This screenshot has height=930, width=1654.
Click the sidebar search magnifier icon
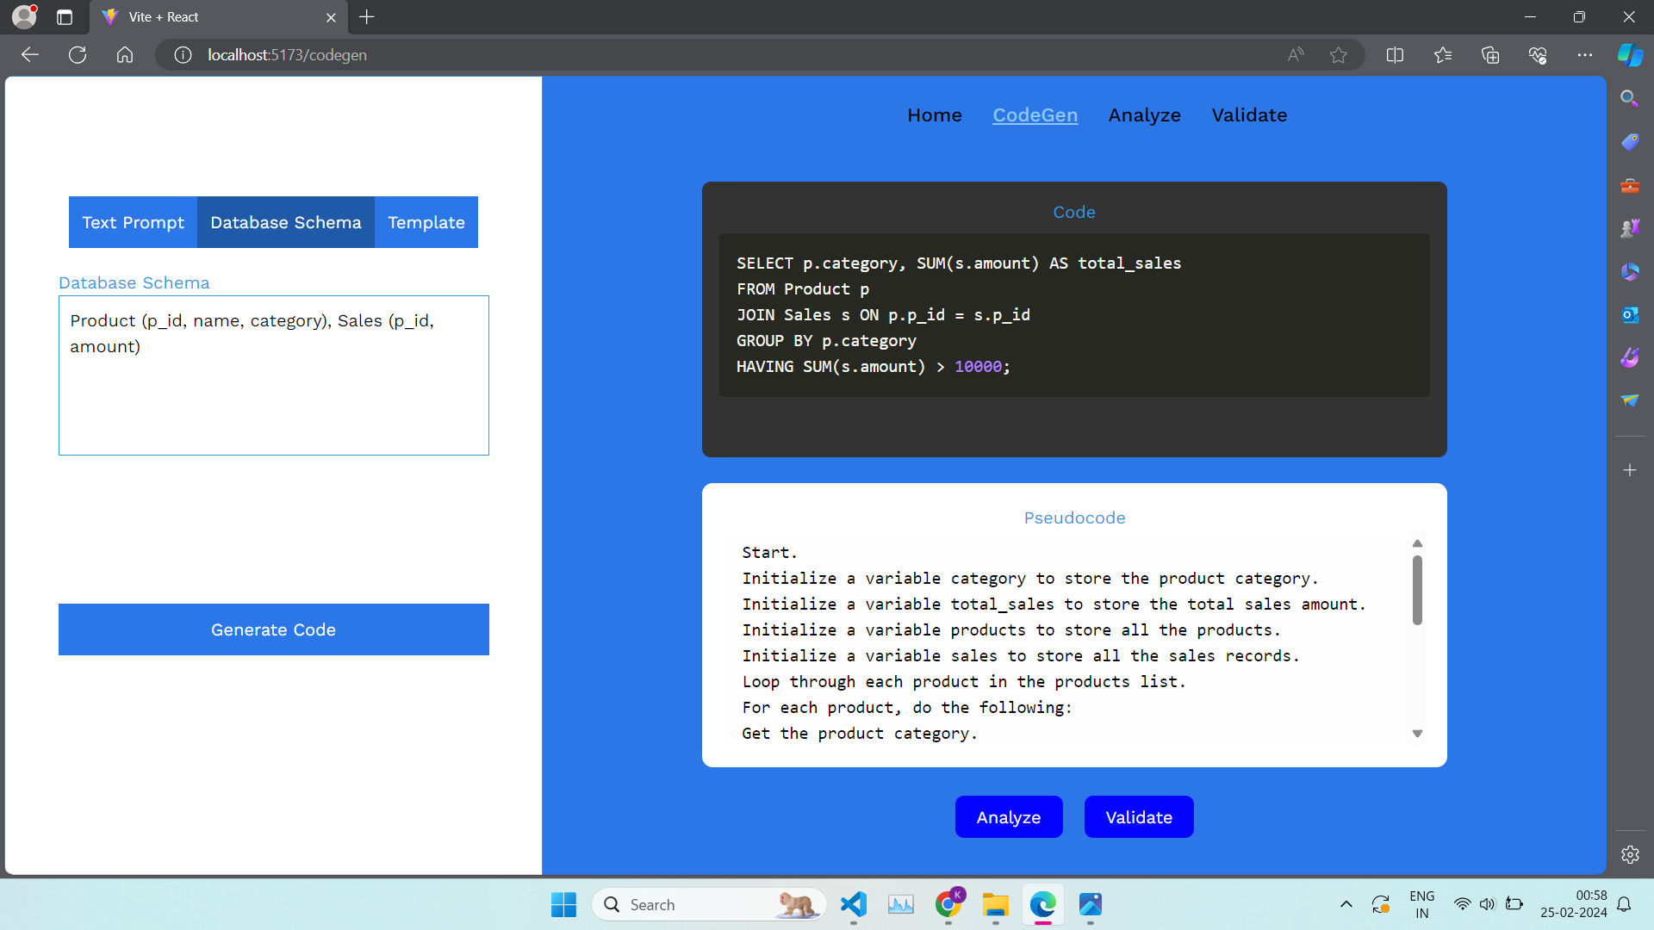coord(1629,99)
